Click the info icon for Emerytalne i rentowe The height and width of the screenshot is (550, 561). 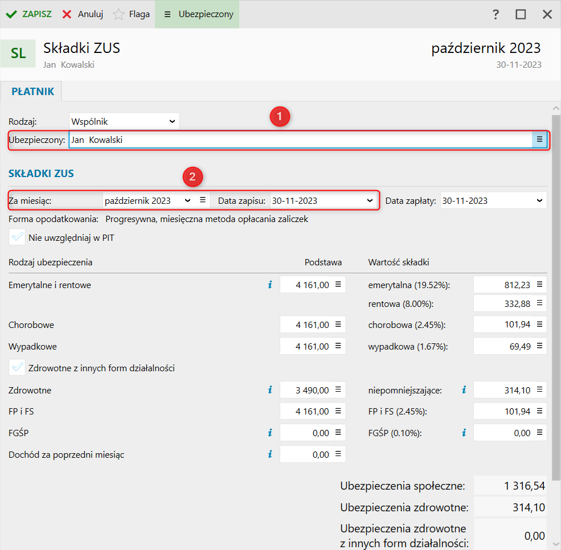[270, 285]
